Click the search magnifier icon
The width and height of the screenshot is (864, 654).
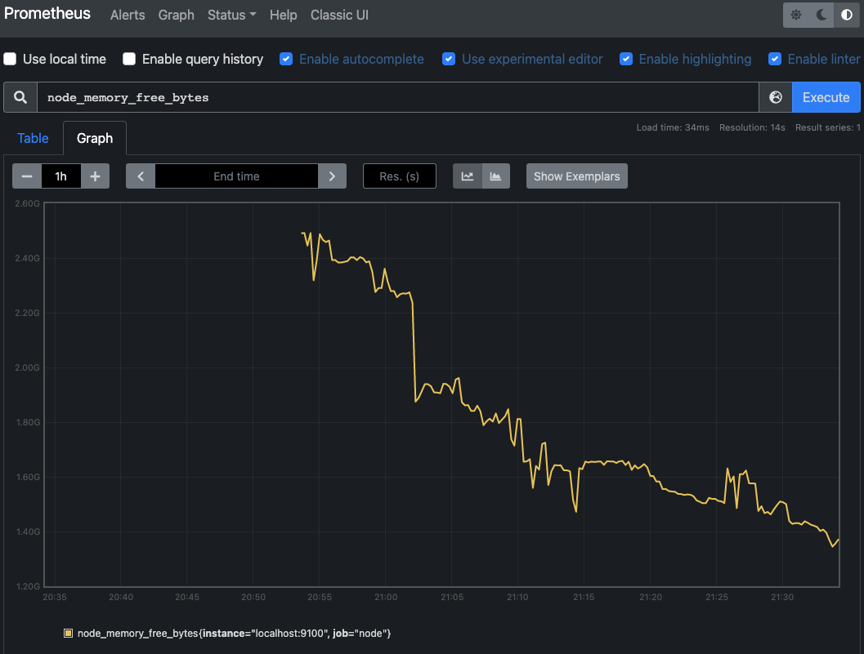click(20, 97)
